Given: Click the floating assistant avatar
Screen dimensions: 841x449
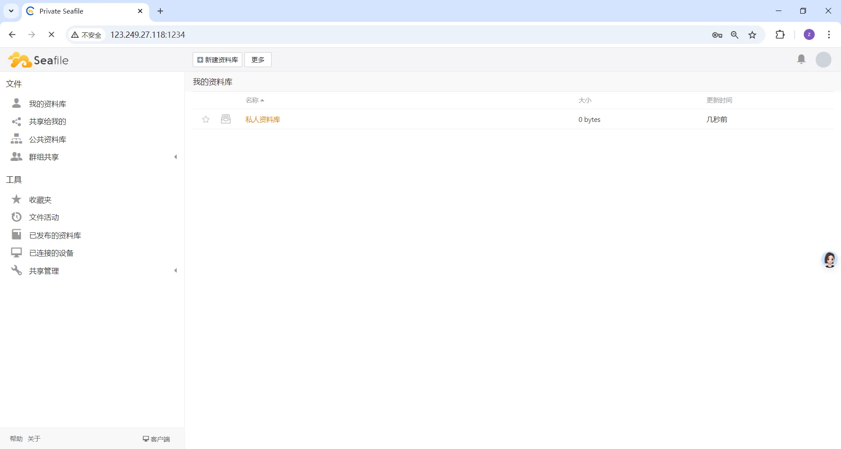Looking at the screenshot, I should click(830, 260).
